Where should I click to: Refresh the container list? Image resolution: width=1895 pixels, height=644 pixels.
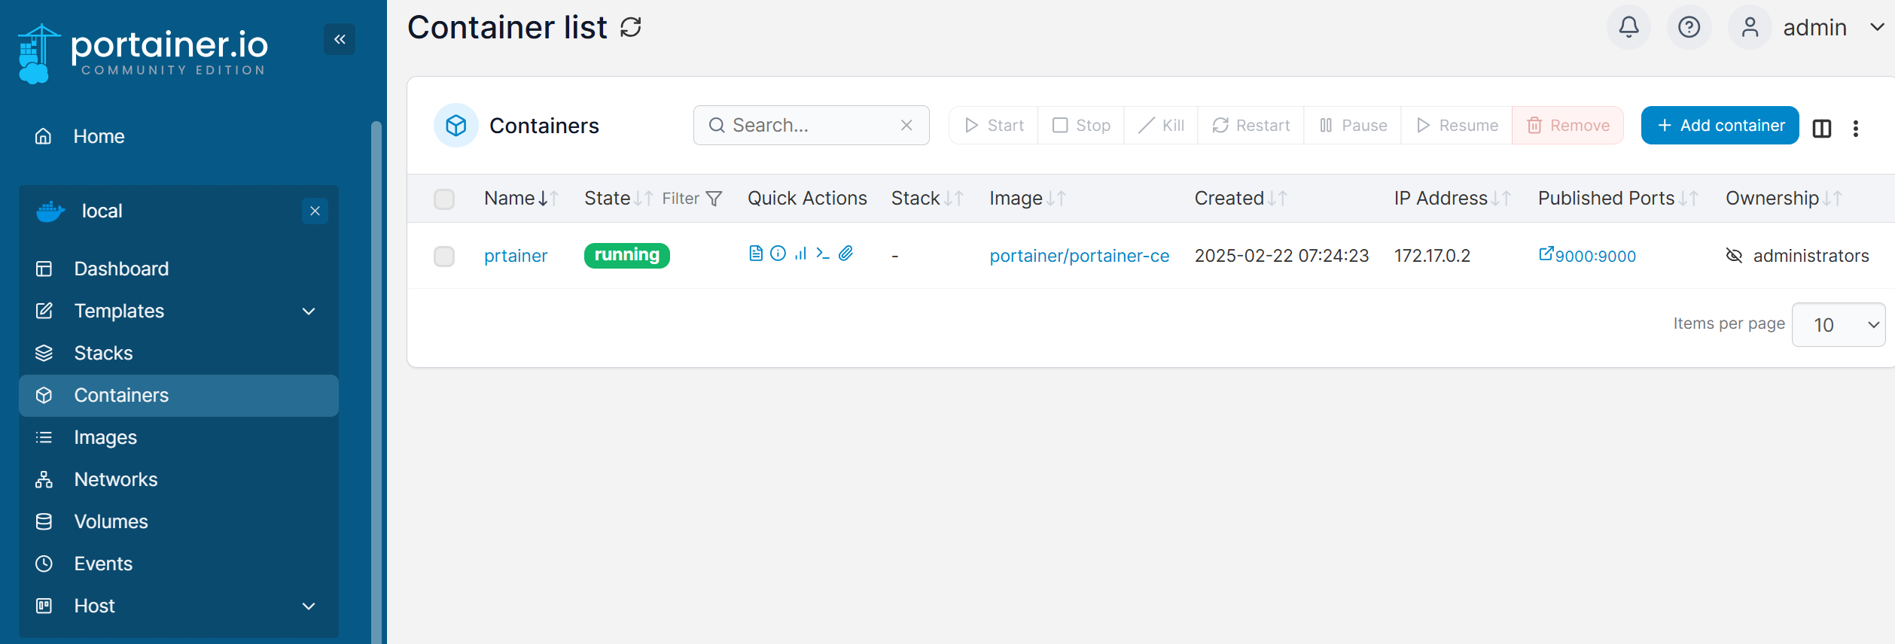[x=631, y=28]
